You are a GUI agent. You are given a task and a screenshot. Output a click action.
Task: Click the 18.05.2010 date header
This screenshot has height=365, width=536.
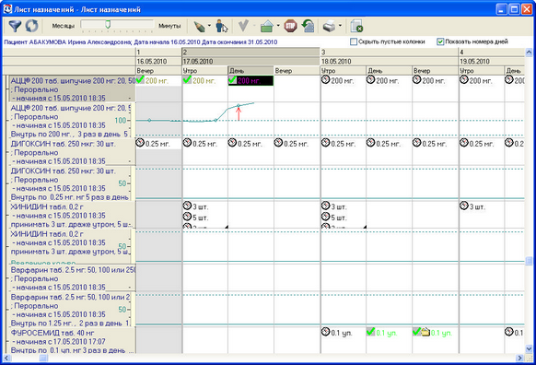click(389, 62)
